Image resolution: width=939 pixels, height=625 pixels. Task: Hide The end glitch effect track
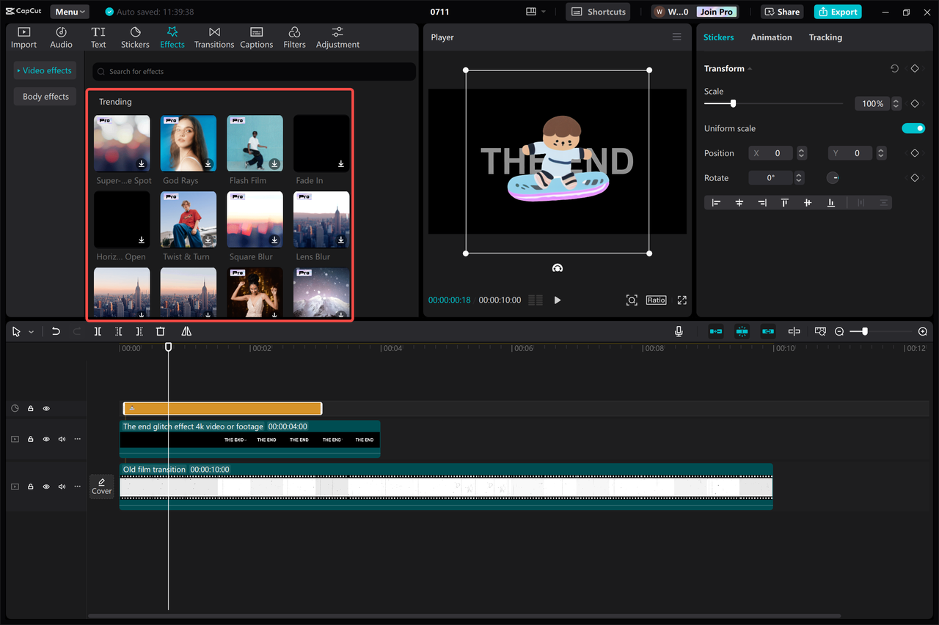pyautogui.click(x=46, y=439)
